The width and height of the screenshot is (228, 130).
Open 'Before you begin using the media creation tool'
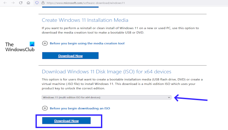click(x=87, y=43)
